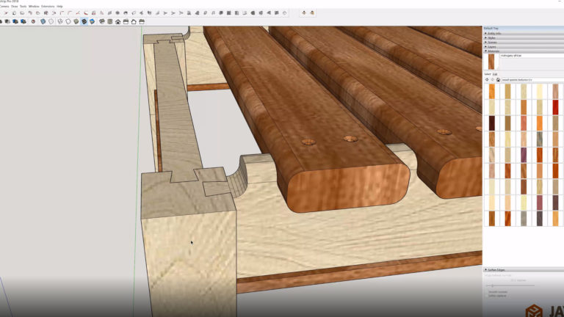Screen dimensions: 564x317
Task: Expand the Scenes panel
Action: coord(524,43)
